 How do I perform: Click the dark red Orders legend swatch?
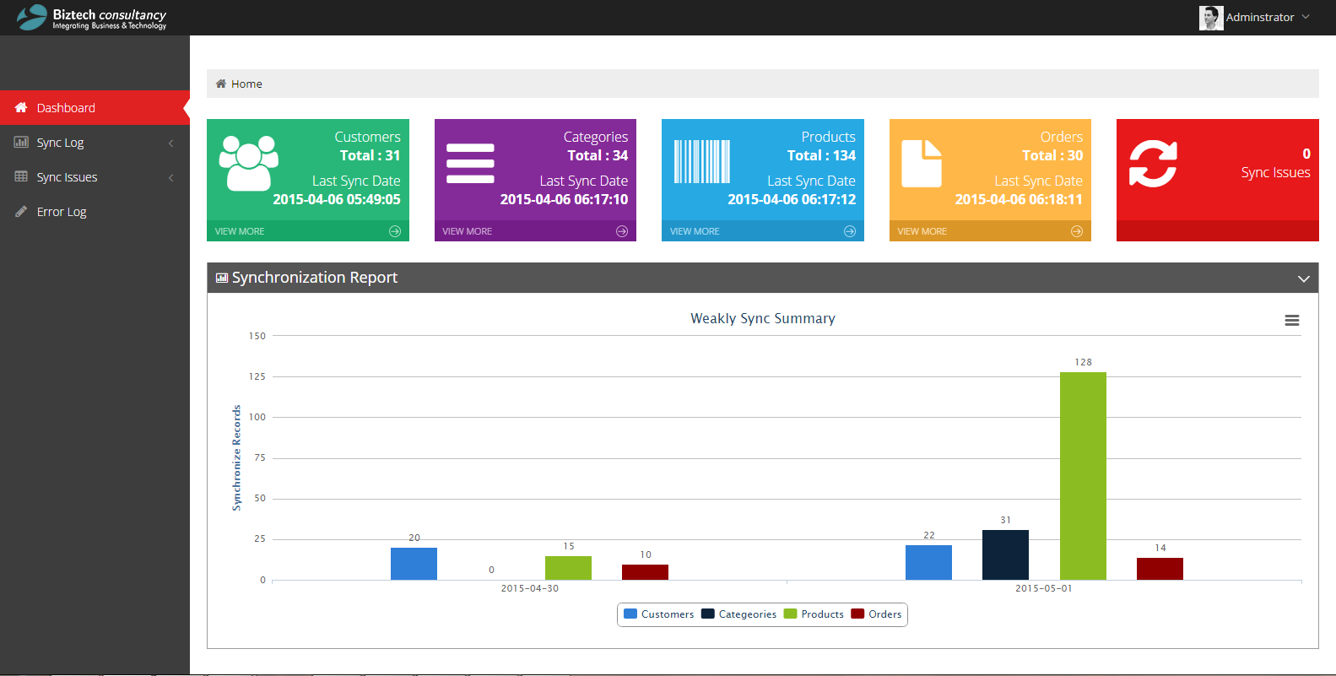pyautogui.click(x=857, y=614)
